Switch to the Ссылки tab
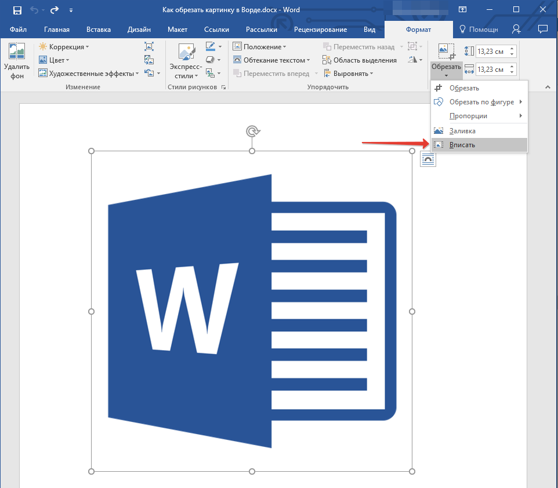The image size is (558, 488). pos(216,30)
